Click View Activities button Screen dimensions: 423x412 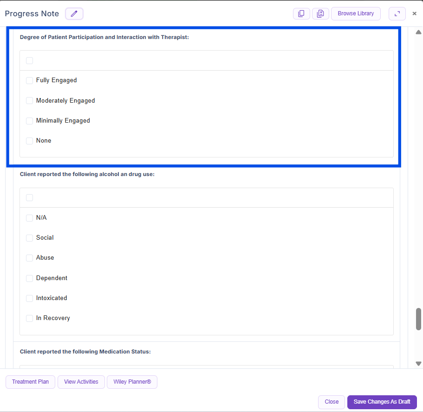click(x=81, y=382)
